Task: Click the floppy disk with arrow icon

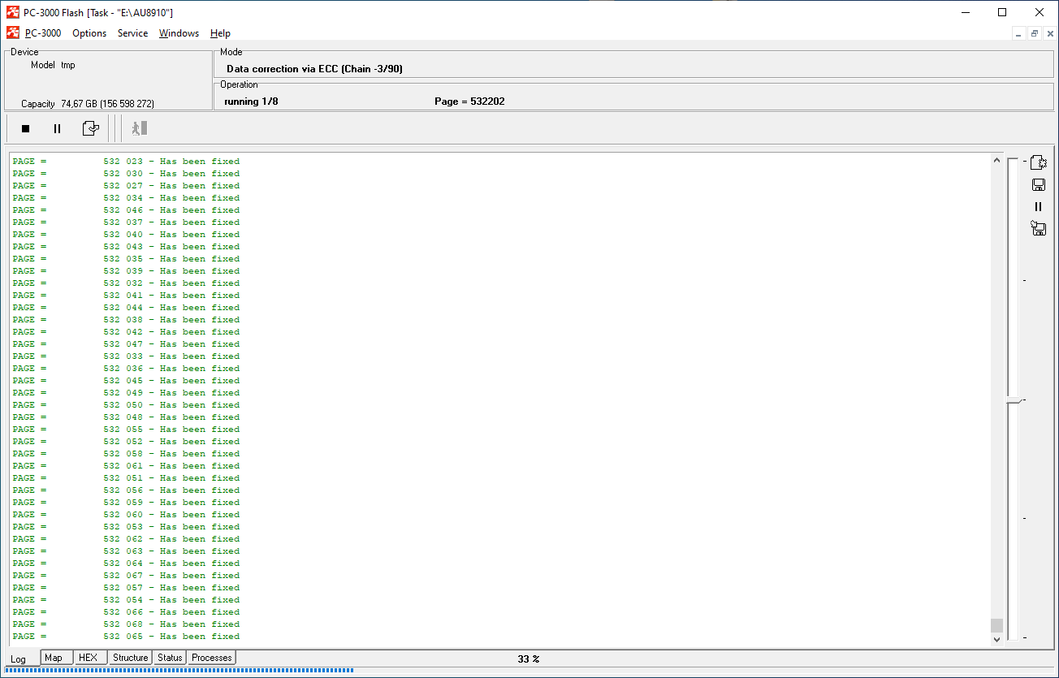Action: tap(1038, 228)
